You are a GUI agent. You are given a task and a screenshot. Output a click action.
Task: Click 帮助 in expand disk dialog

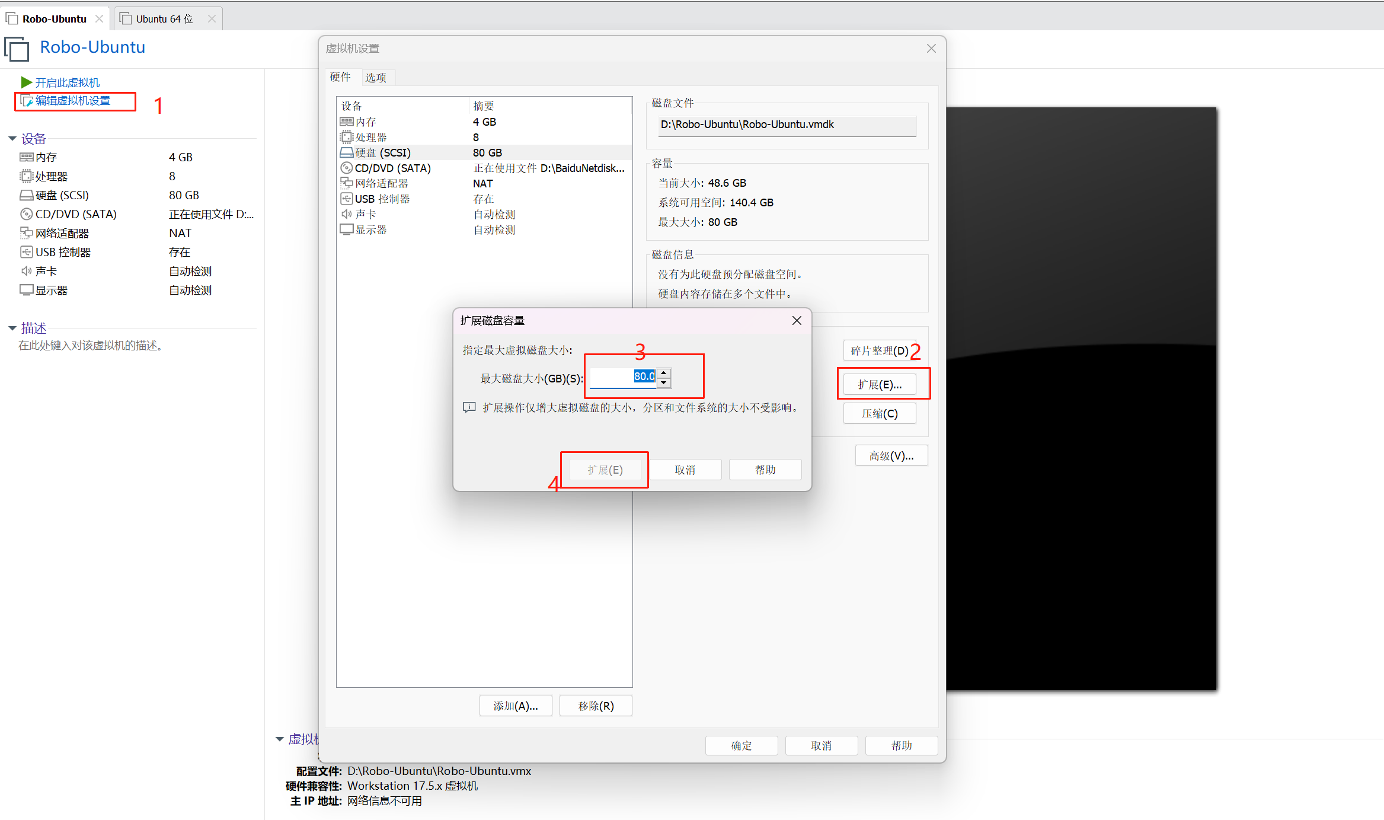coord(765,470)
